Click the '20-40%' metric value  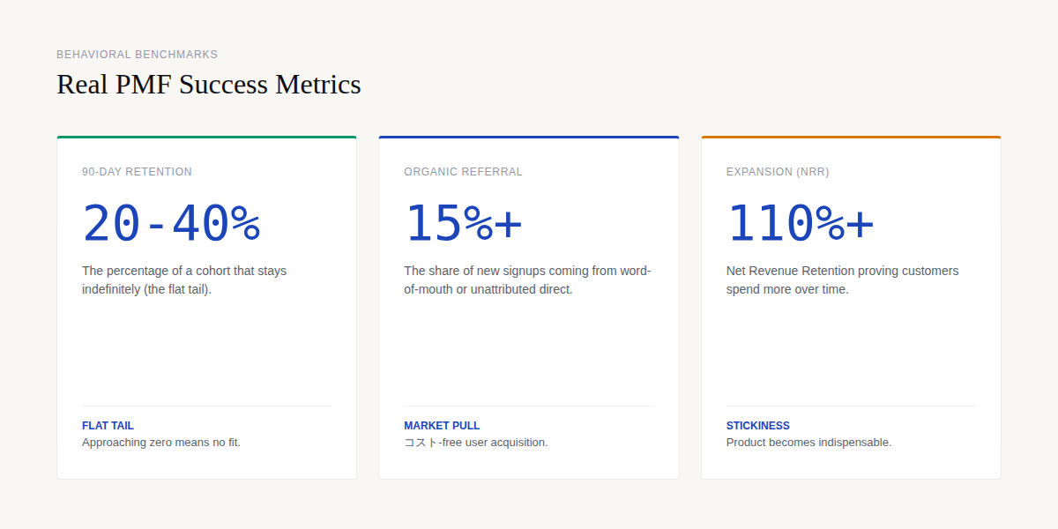pyautogui.click(x=171, y=223)
